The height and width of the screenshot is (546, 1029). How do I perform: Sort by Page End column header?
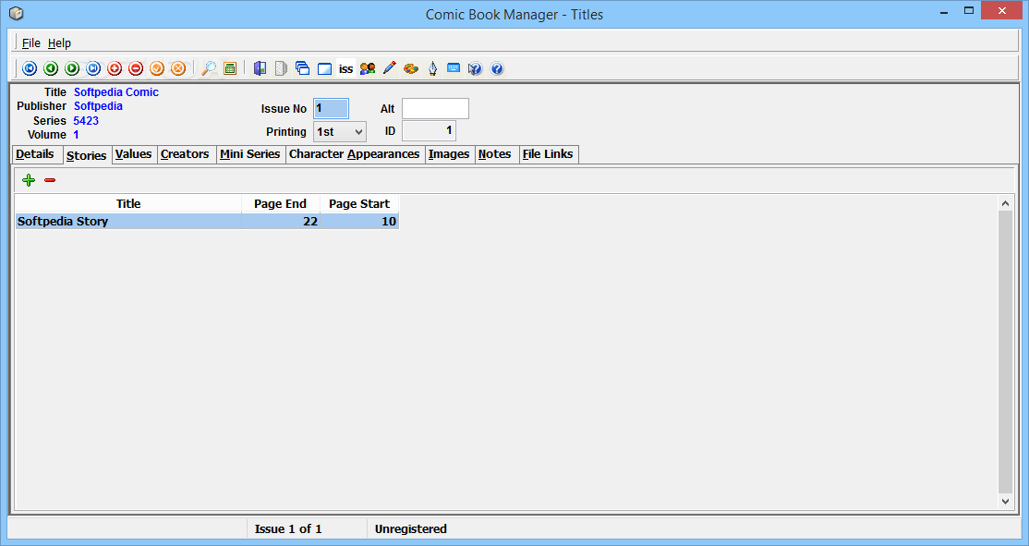tap(280, 203)
